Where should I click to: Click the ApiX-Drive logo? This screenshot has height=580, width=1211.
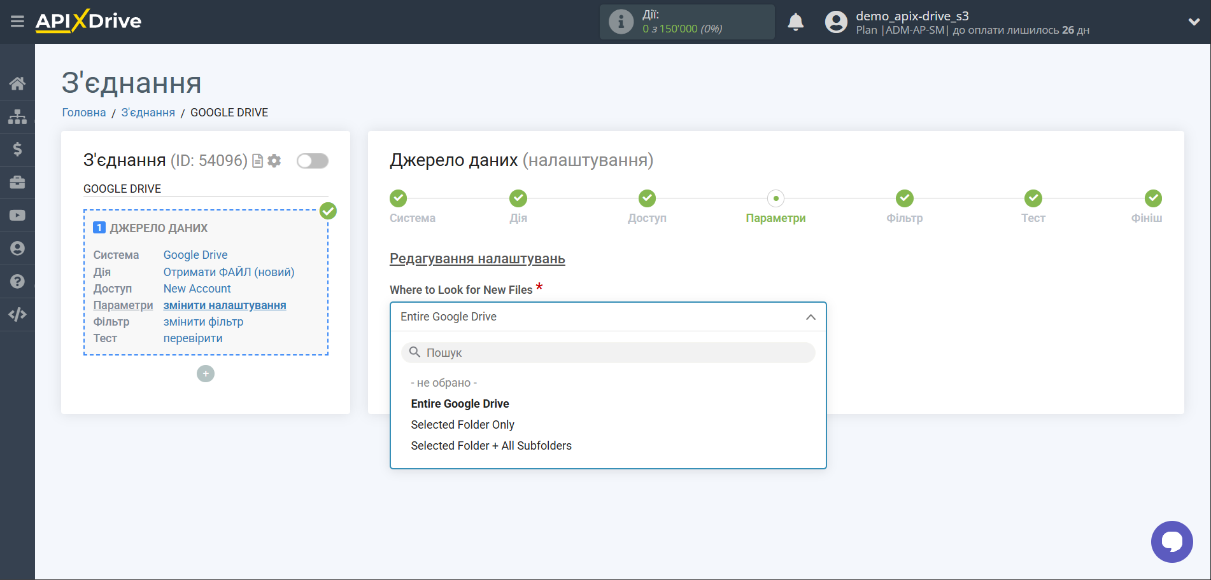pos(89,21)
